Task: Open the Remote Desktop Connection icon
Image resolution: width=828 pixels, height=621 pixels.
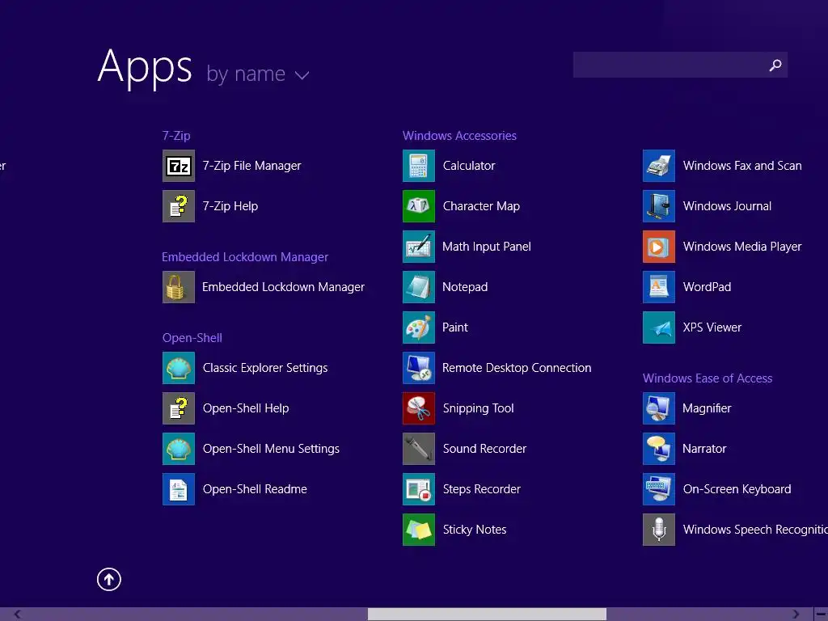Action: pyautogui.click(x=419, y=368)
